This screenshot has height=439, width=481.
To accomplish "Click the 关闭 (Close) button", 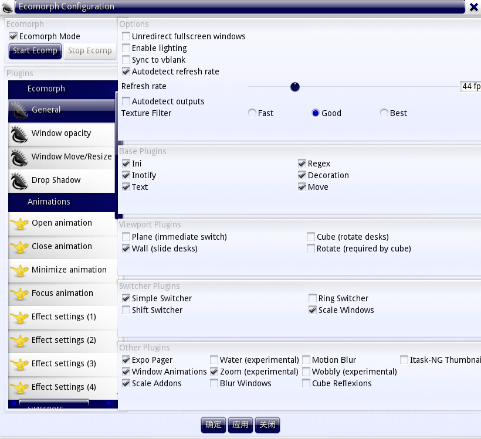I will [x=267, y=425].
